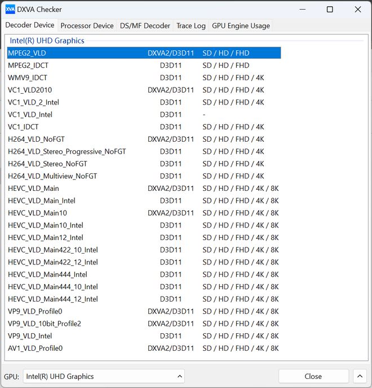
Task: Click the GPU: label text
Action: click(11, 377)
